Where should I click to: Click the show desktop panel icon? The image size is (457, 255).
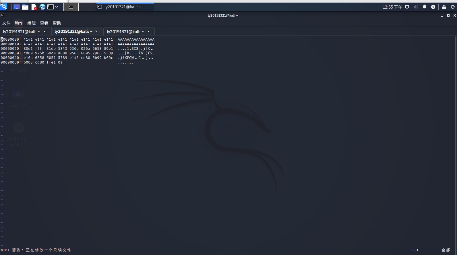pos(17,7)
